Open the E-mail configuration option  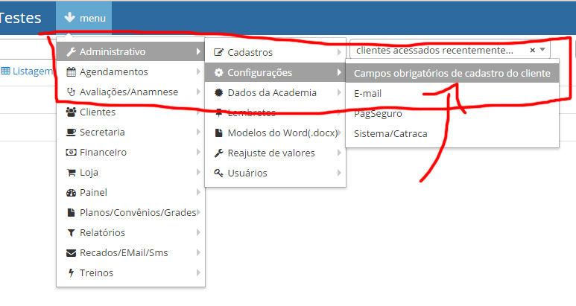coord(368,94)
